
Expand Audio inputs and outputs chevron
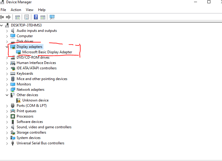pyautogui.click(x=7, y=31)
